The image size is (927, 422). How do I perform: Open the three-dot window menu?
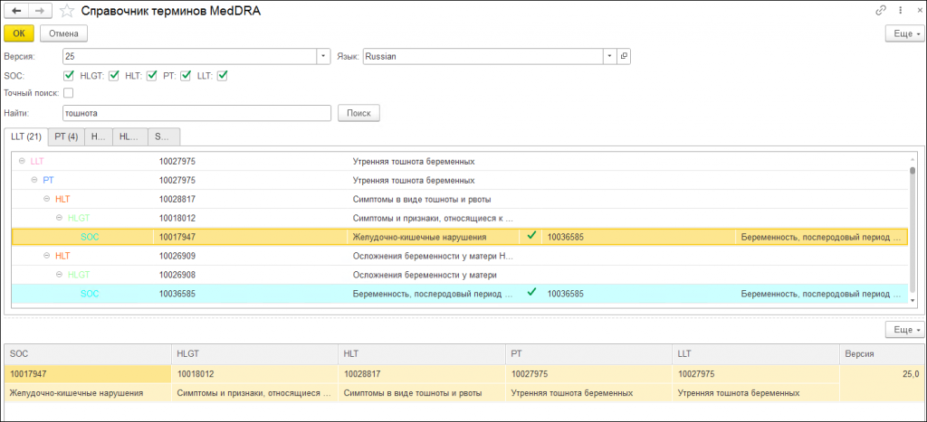coord(897,11)
